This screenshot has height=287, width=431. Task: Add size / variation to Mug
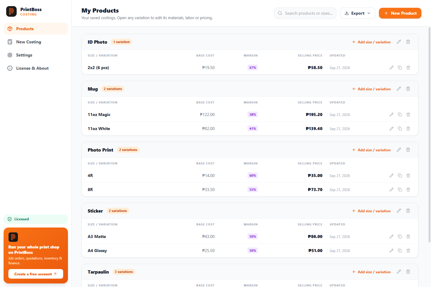(x=371, y=89)
